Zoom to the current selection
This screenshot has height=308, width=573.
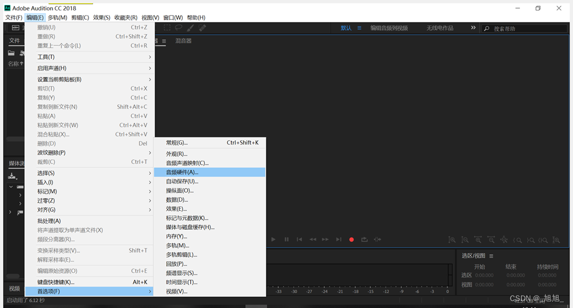click(543, 240)
